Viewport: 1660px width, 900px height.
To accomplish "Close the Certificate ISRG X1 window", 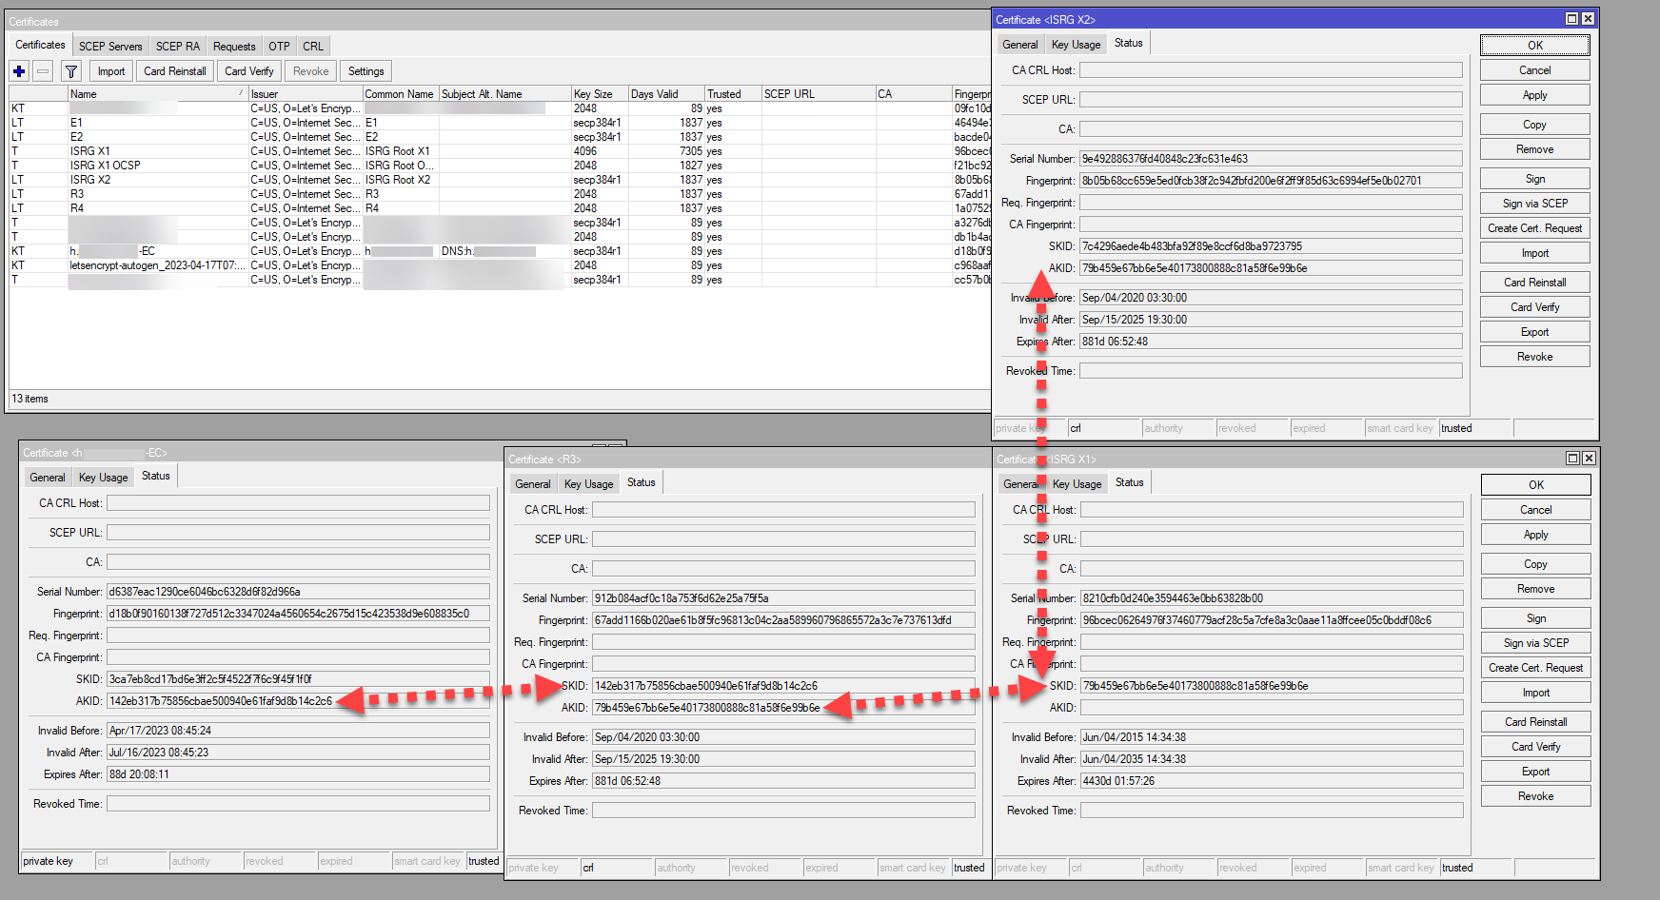I will click(1590, 459).
